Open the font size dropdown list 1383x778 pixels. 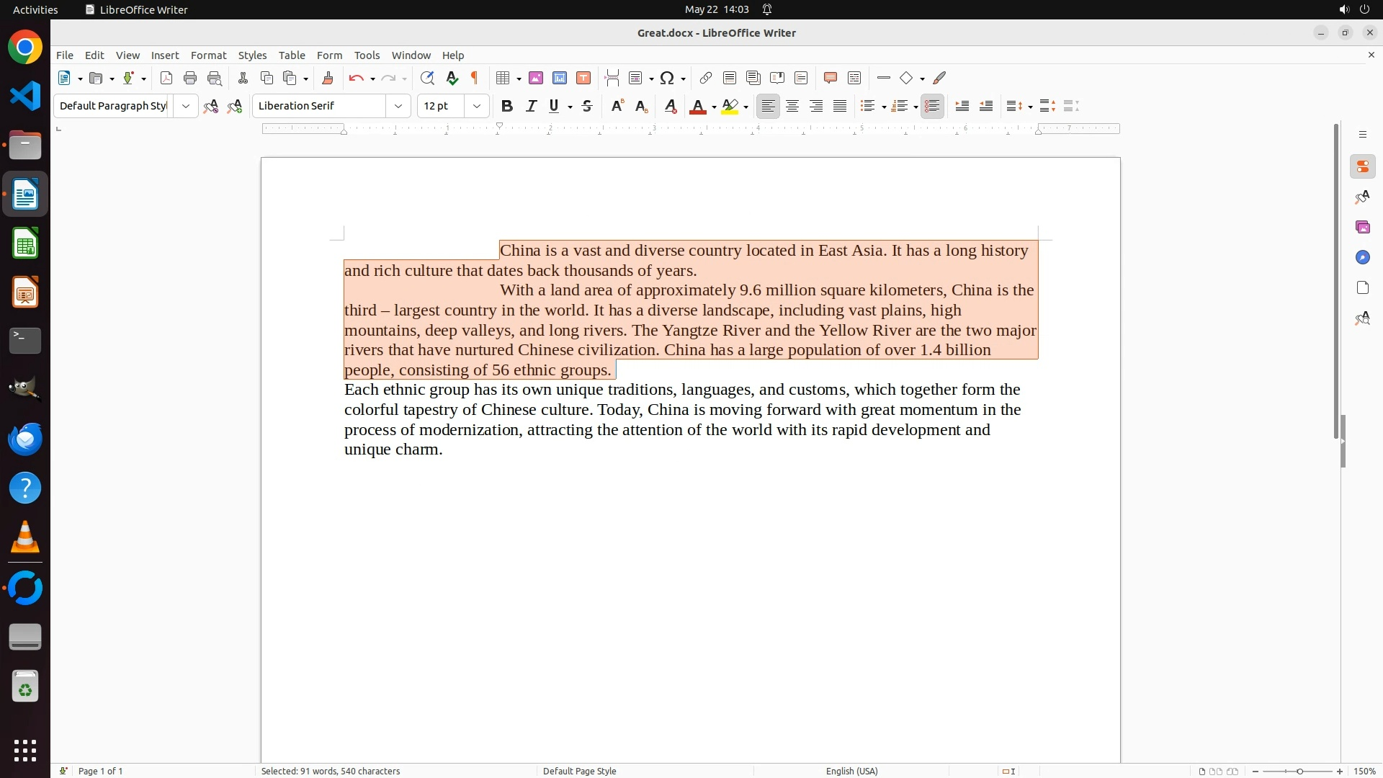tap(477, 107)
